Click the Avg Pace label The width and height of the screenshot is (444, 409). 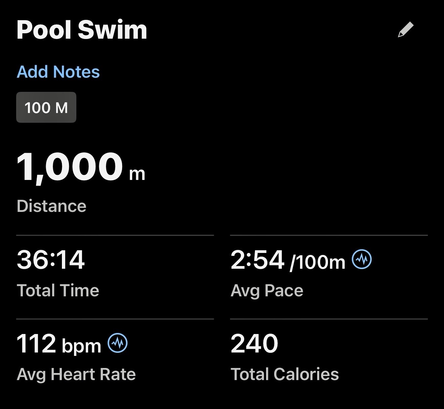pyautogui.click(x=267, y=290)
